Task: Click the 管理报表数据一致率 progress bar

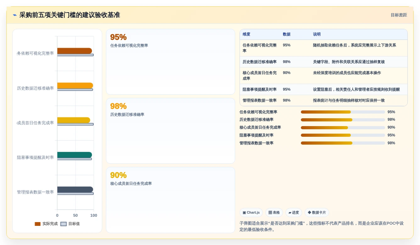Action: click(x=343, y=143)
